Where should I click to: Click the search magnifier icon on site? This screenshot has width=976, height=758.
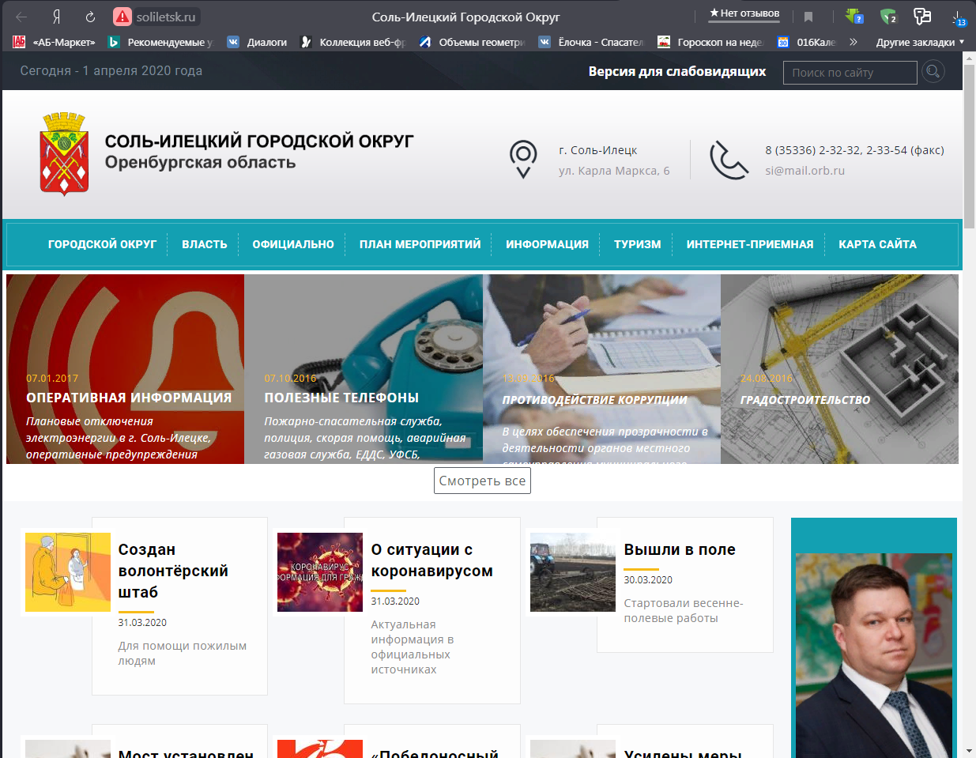pyautogui.click(x=933, y=72)
